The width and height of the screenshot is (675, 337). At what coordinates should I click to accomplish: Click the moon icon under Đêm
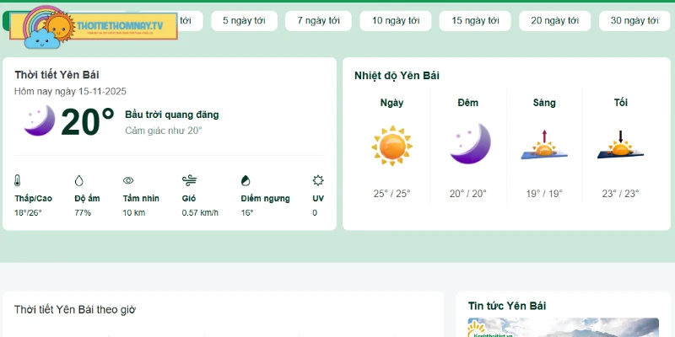point(470,144)
